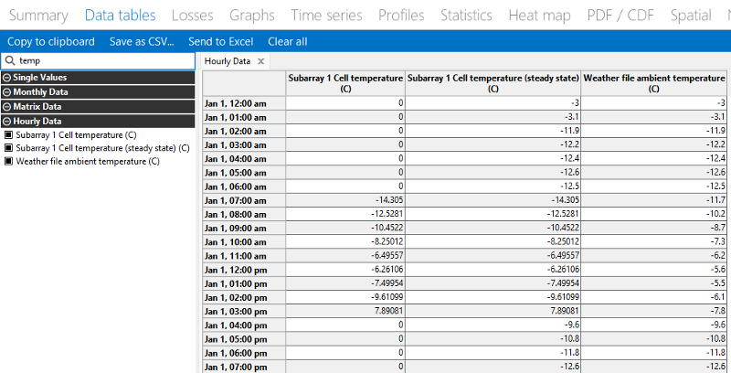This screenshot has height=373, width=731.
Task: Collapse the Hourly Data section
Action: click(x=7, y=121)
